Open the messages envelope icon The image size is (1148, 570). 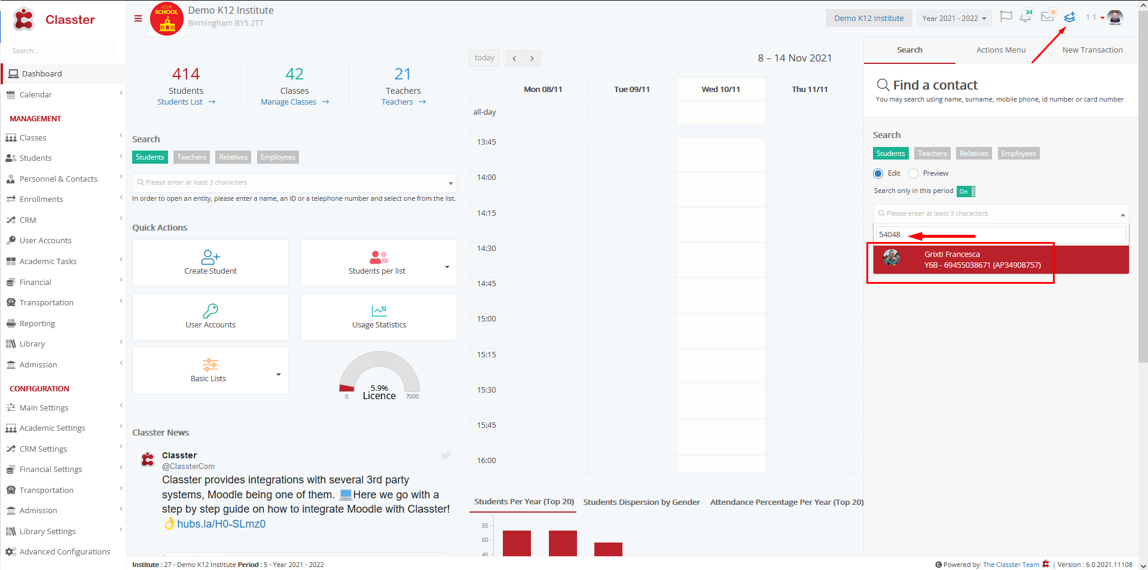coord(1048,17)
